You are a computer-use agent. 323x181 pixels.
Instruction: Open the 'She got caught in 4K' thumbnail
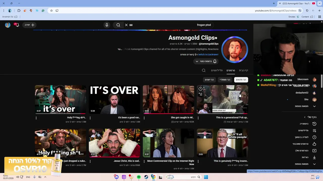[168, 99]
